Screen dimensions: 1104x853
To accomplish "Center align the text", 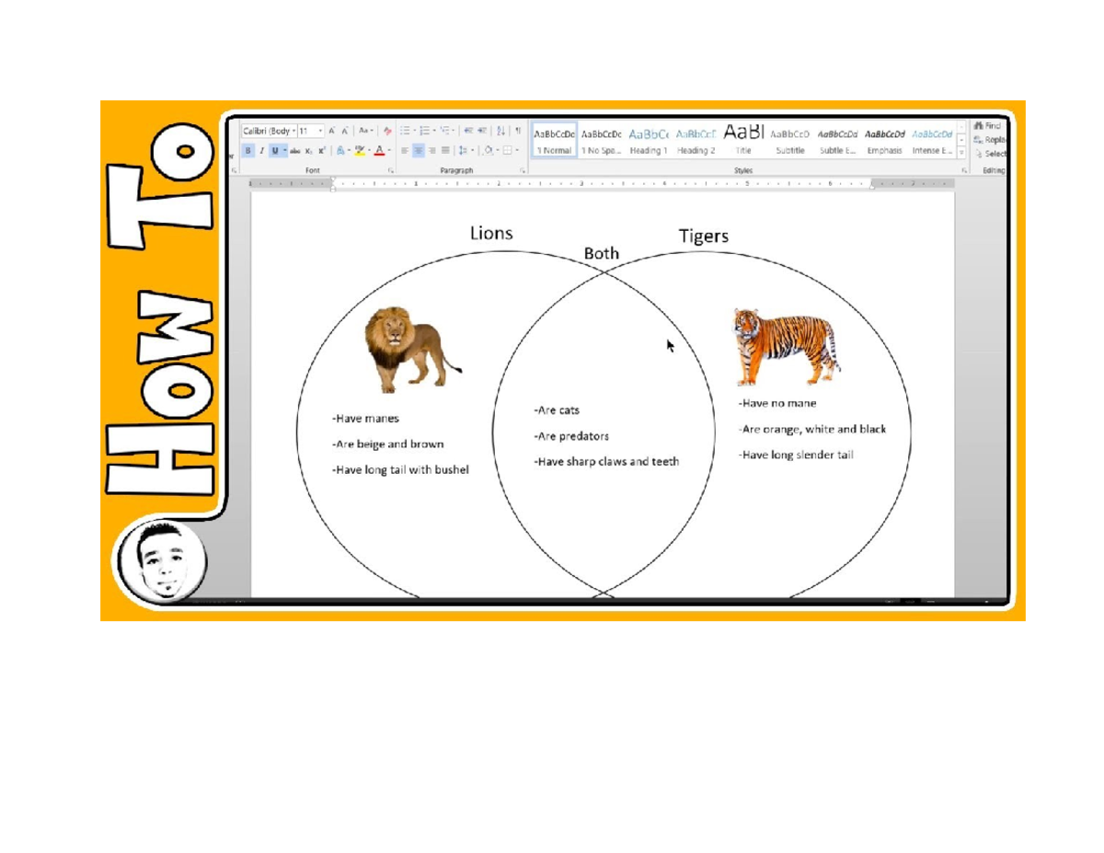I will [x=419, y=150].
